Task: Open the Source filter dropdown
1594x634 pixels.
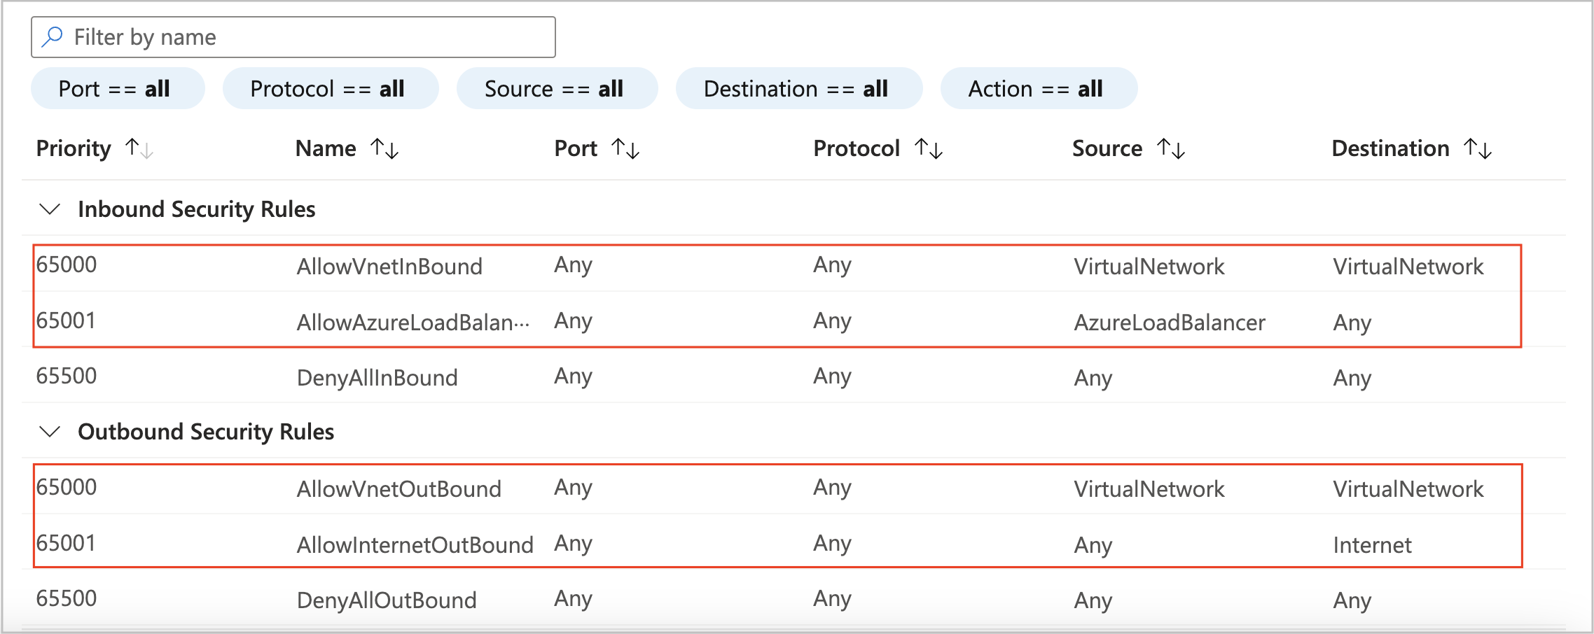Action: [x=557, y=88]
